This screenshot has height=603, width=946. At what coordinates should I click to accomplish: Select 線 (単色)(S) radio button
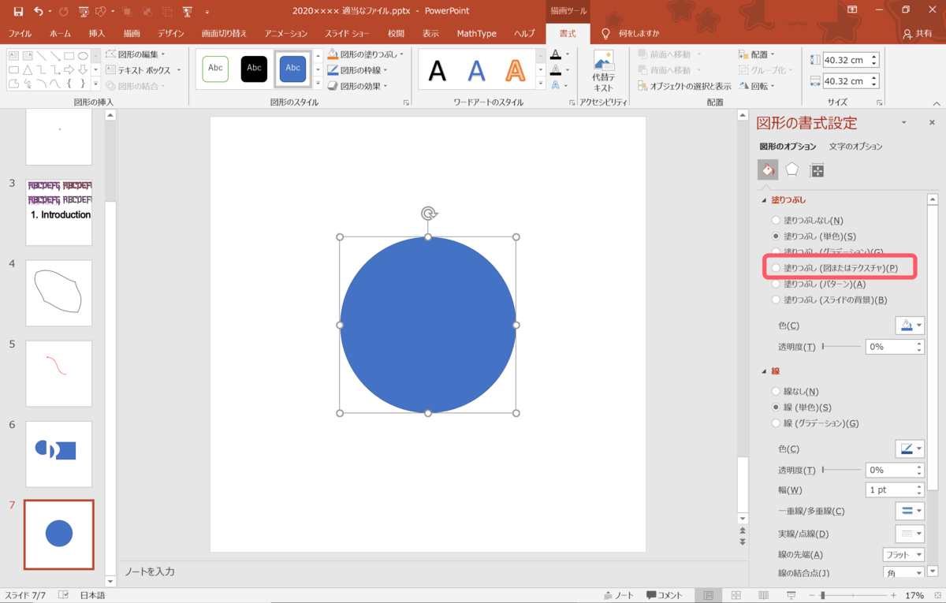tap(776, 408)
